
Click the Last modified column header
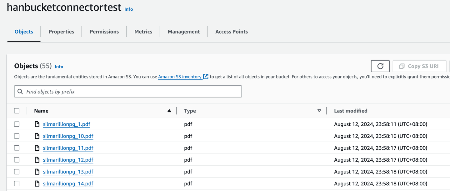[351, 111]
